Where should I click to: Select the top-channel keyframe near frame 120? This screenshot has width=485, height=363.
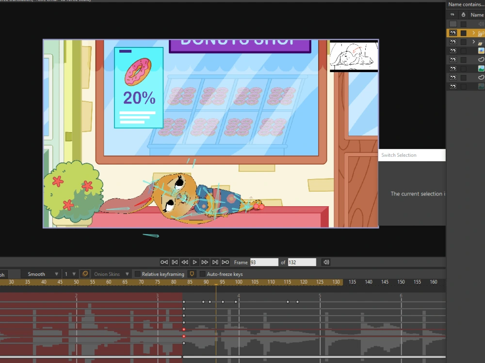coord(298,302)
